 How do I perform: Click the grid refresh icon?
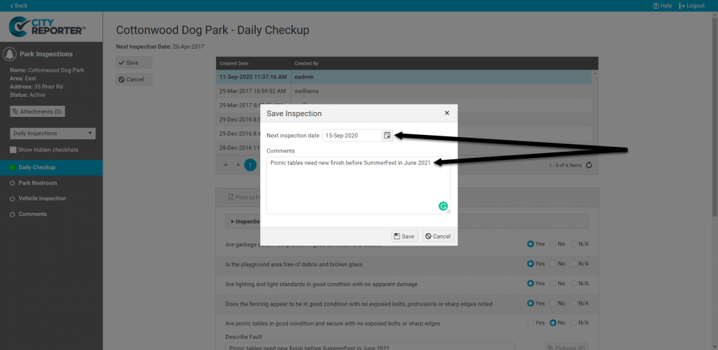pyautogui.click(x=589, y=165)
